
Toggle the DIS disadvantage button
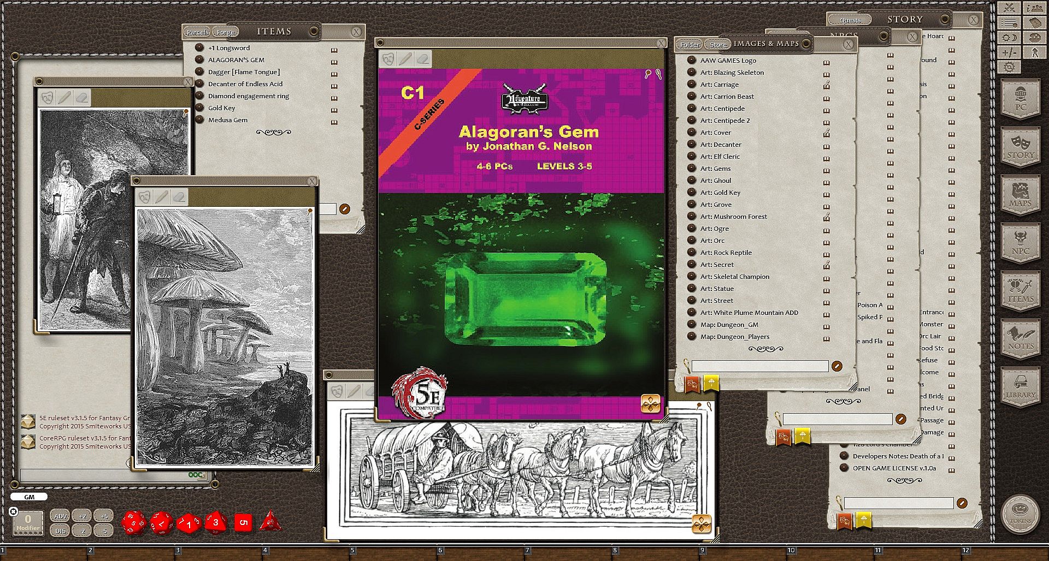60,530
